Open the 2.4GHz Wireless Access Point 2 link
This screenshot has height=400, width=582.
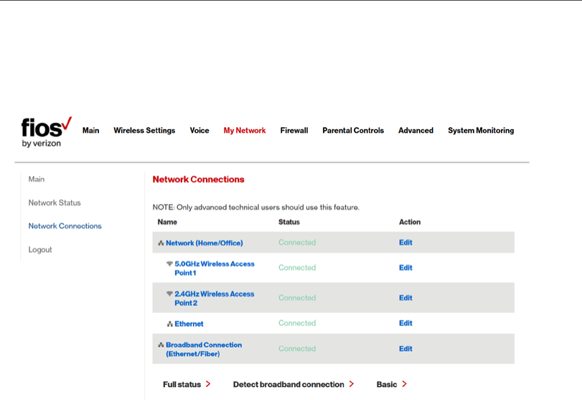click(215, 298)
